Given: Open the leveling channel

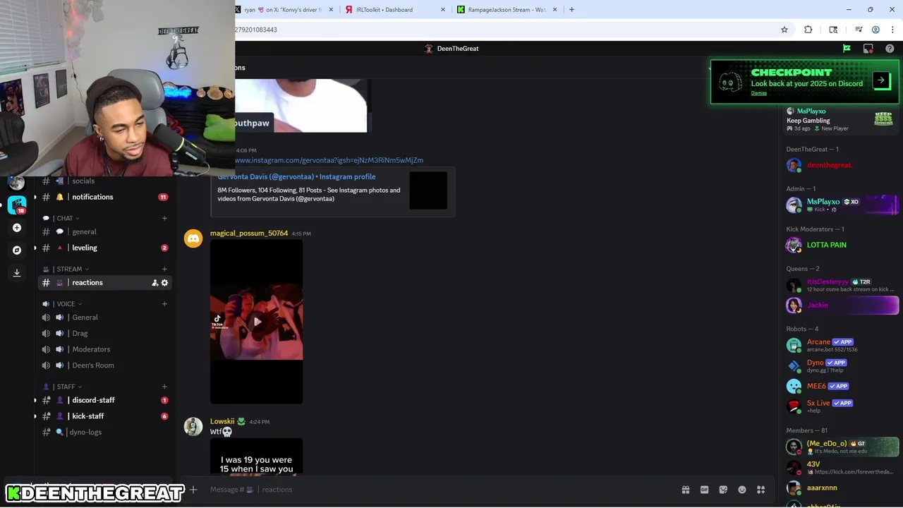Looking at the screenshot, I should (105, 248).
